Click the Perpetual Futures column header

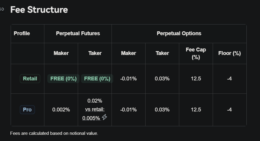click(x=78, y=33)
